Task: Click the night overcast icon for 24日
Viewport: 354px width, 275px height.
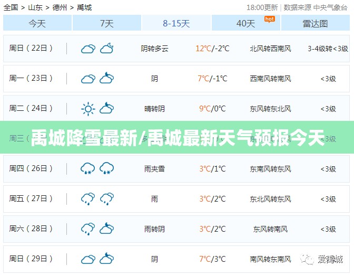Action: pos(107,108)
